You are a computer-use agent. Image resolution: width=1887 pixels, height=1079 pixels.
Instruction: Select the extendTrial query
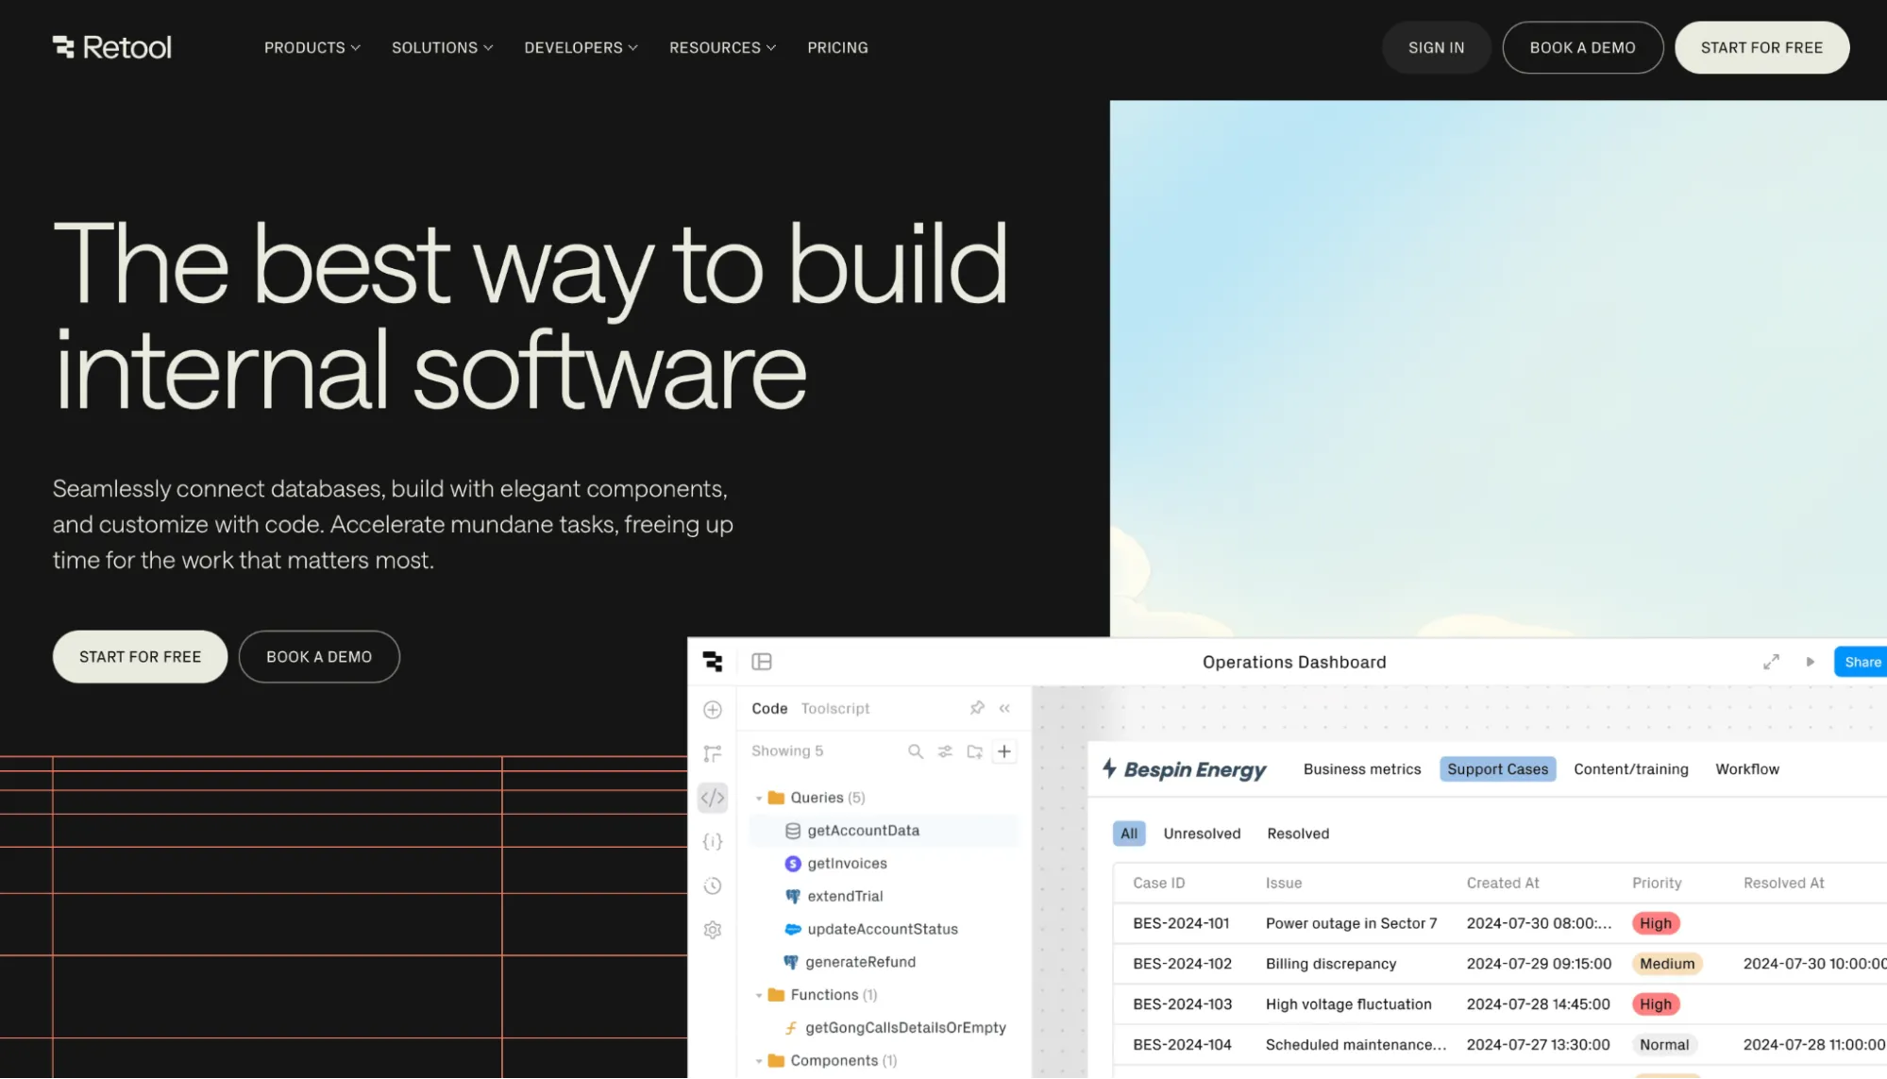[845, 897]
